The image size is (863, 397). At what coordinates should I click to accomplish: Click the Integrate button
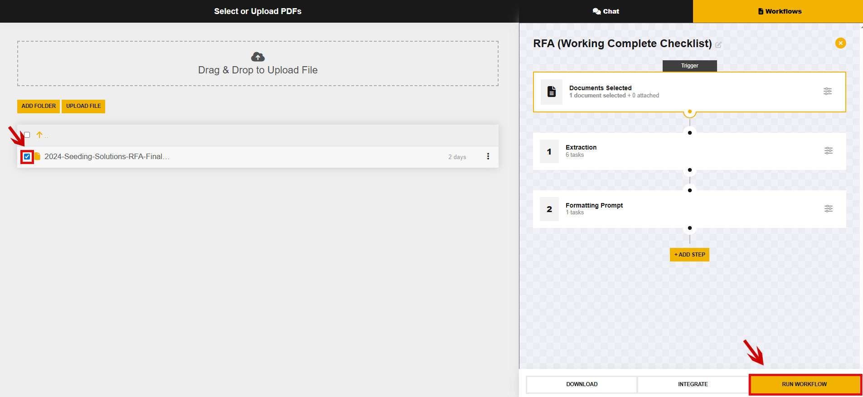(693, 384)
